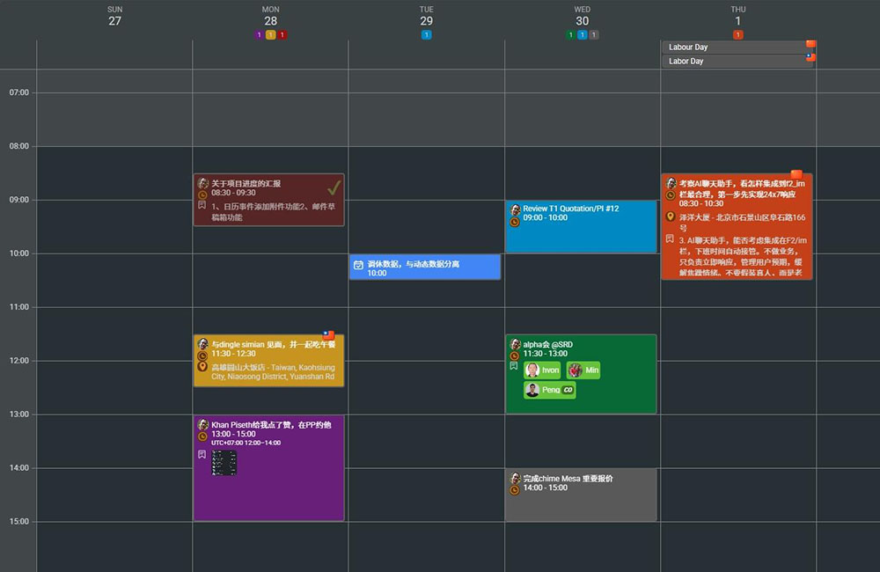This screenshot has height=572, width=880.
Task: Expand the blue badge under TUE 29
Action: click(426, 33)
